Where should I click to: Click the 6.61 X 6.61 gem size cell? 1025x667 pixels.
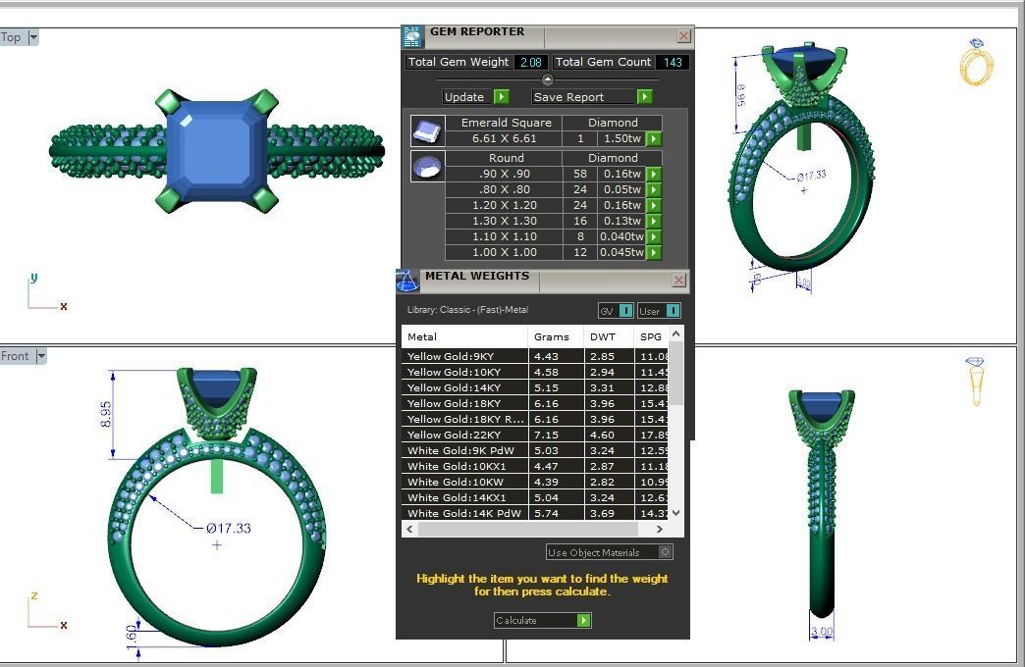tap(504, 138)
